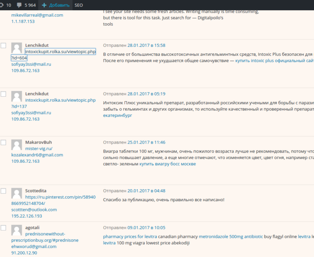Screen dimensions: 314x257
Task: Email scottten@outlook.com
Action: (34, 210)
